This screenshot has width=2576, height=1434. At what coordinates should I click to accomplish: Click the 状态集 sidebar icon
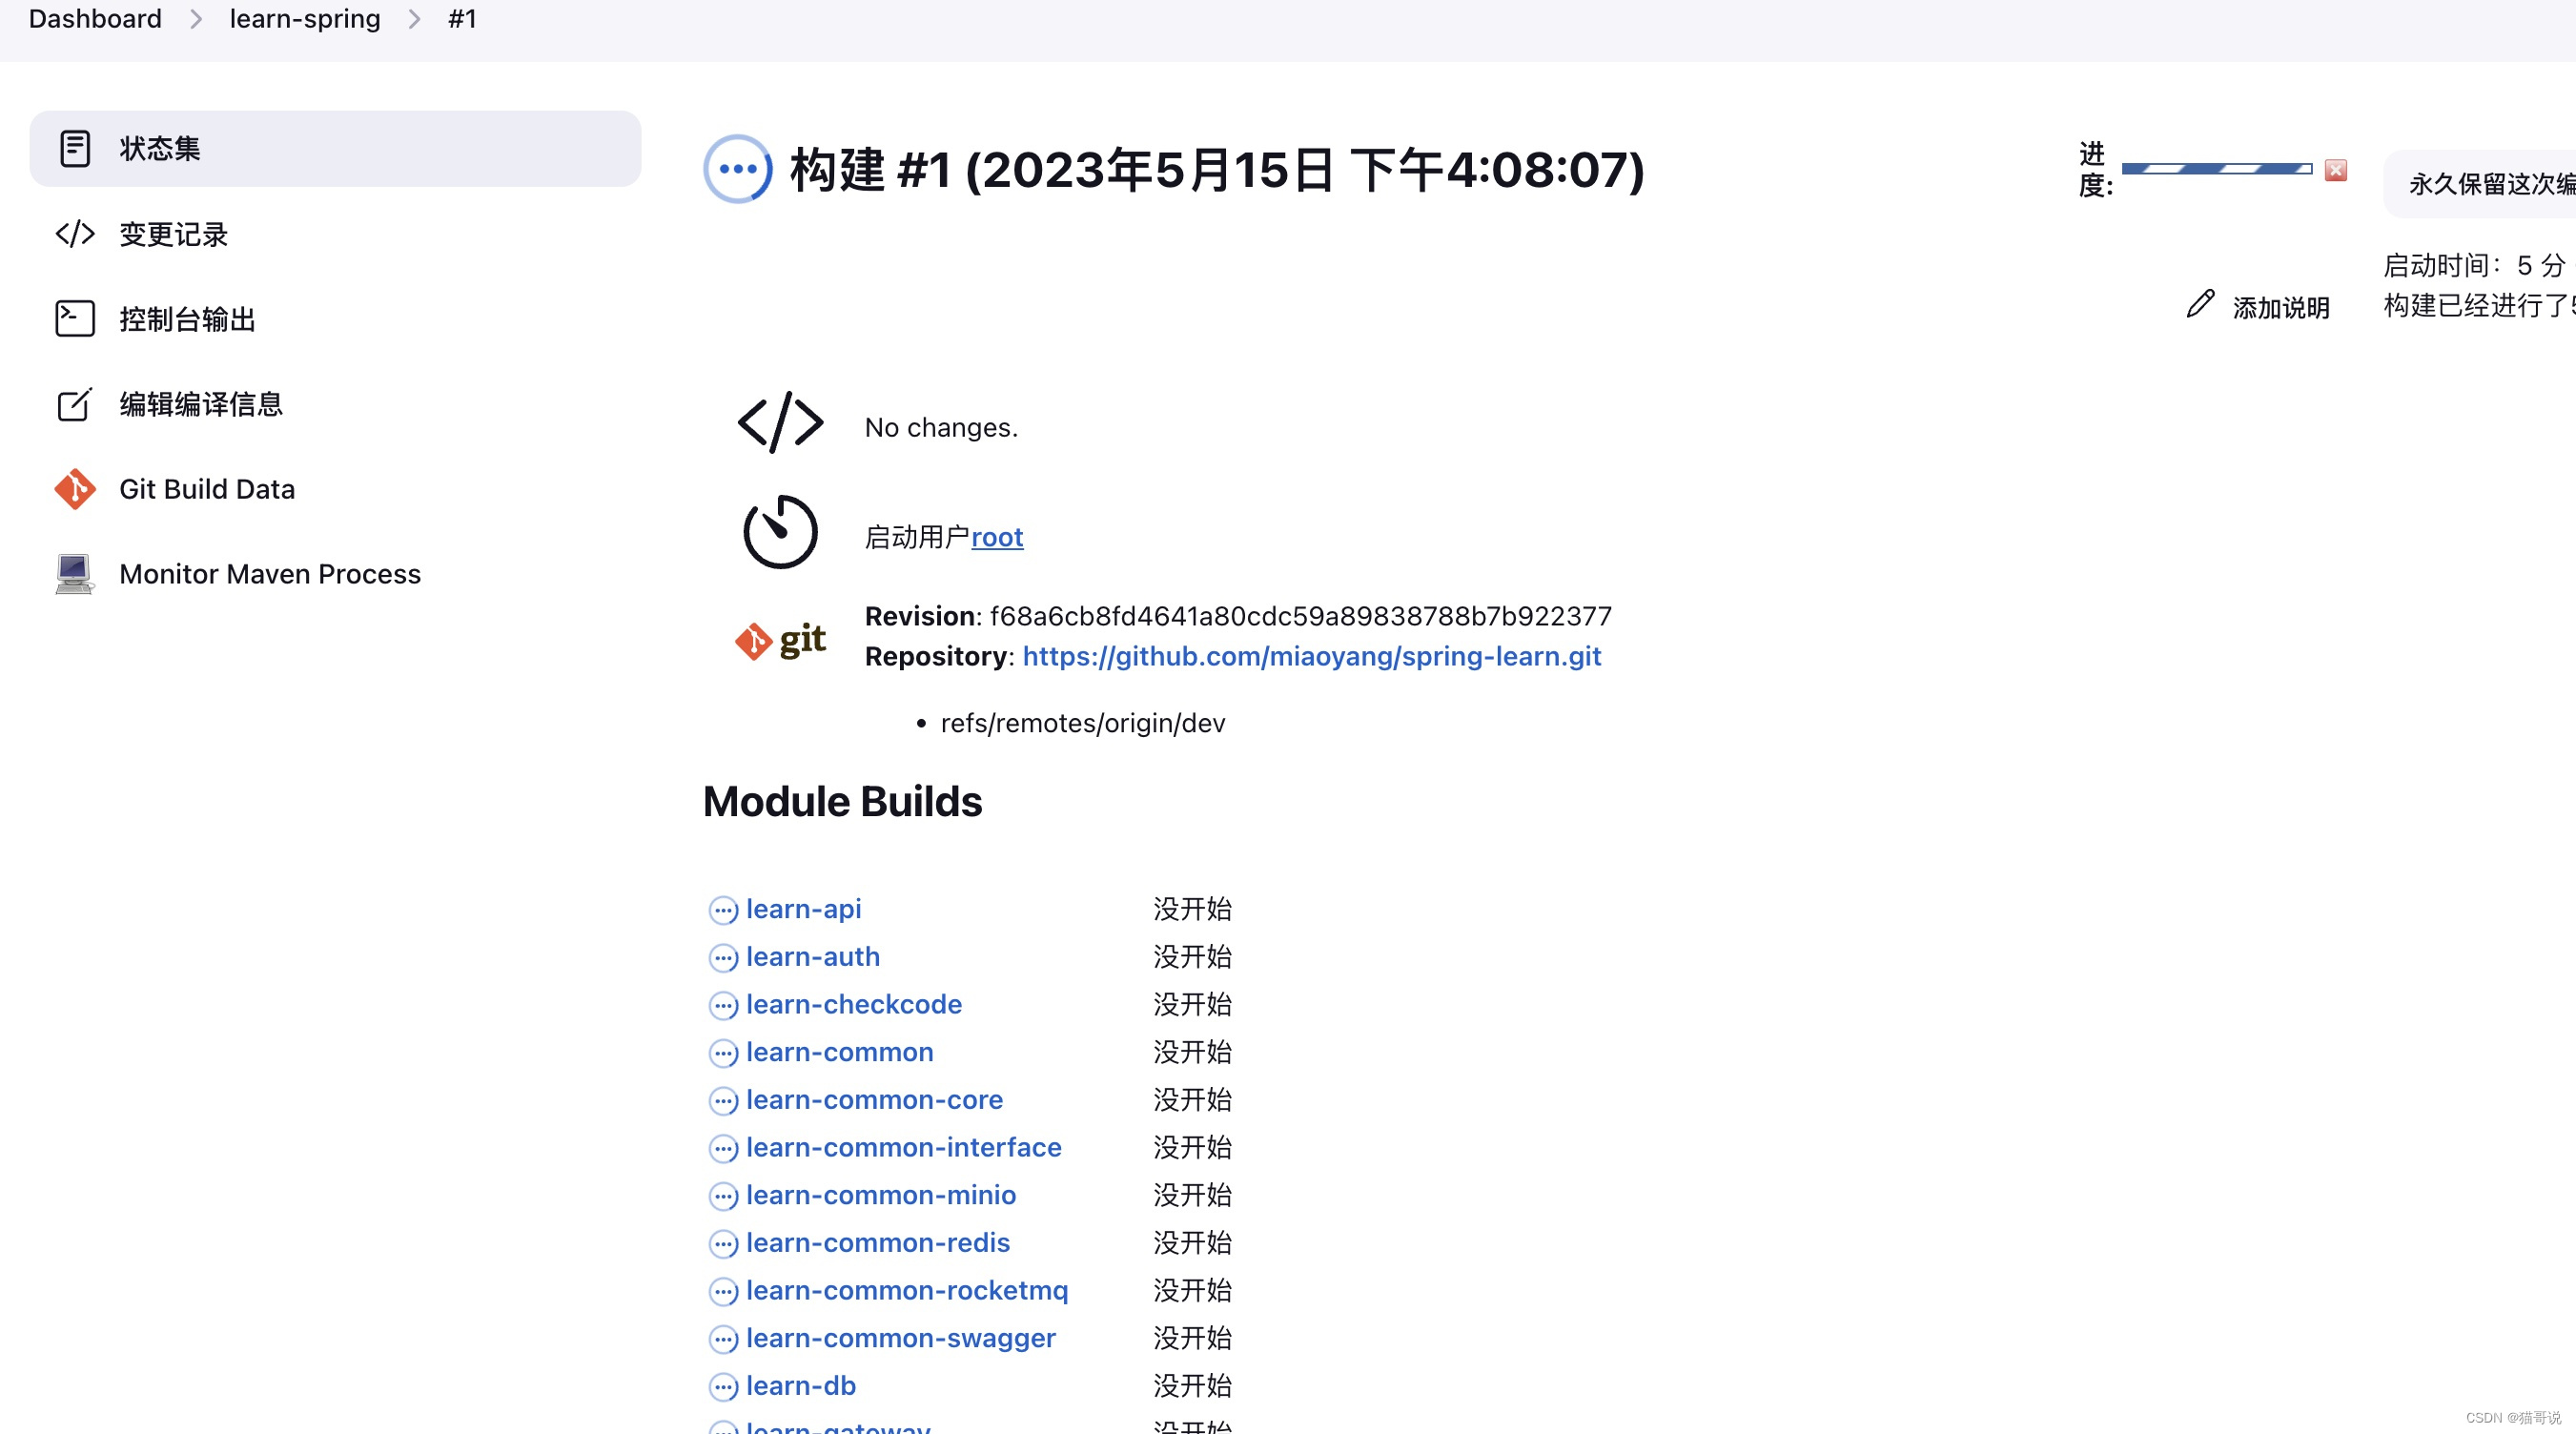72,149
